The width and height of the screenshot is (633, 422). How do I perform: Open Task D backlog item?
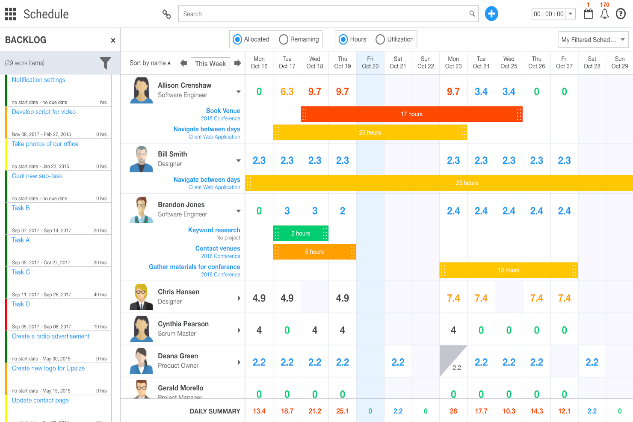pos(21,304)
